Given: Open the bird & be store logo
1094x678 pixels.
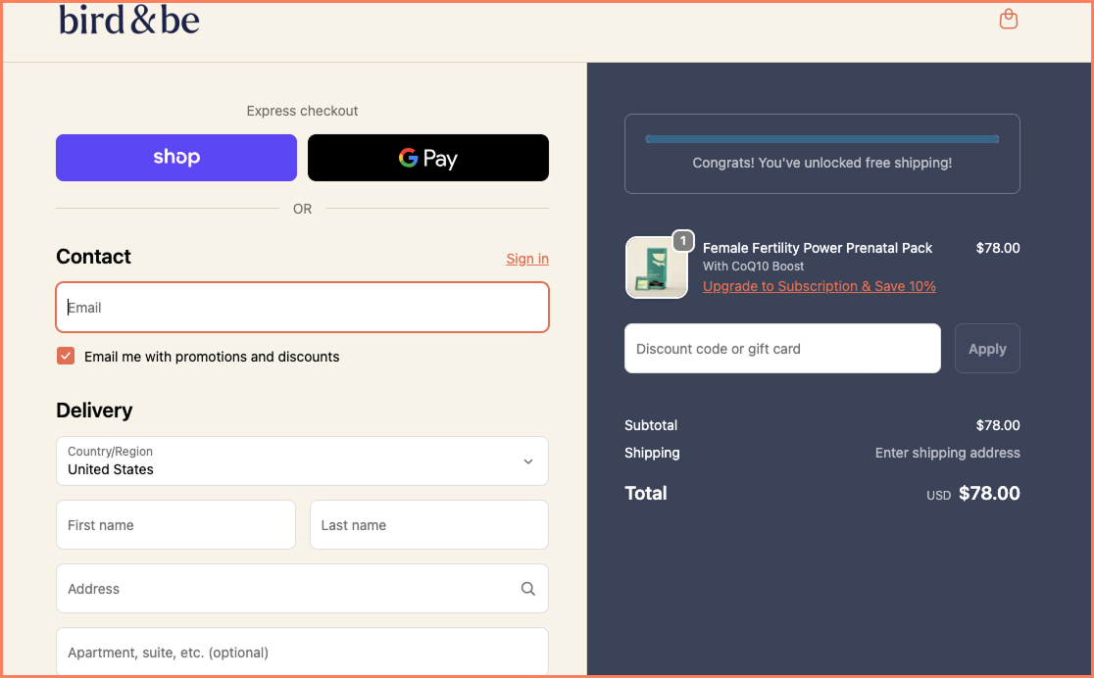Looking at the screenshot, I should point(128,21).
